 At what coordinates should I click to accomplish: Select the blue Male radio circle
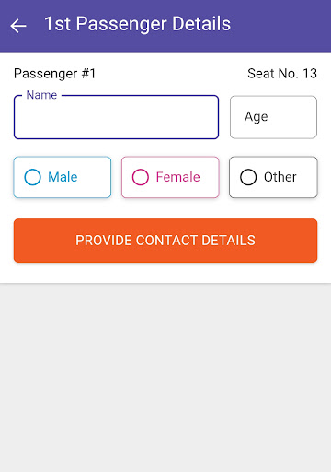[x=32, y=177]
